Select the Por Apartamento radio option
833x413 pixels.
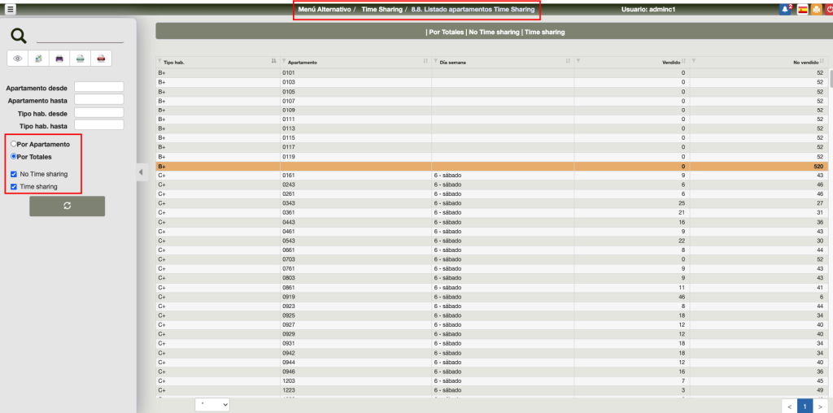click(x=14, y=144)
